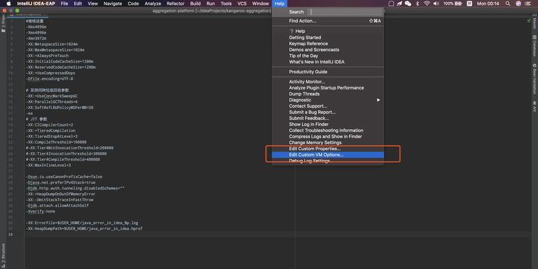Viewport: 538px width, 269px height.
Task: Select the Help entry with question mark
Action: tap(328, 31)
